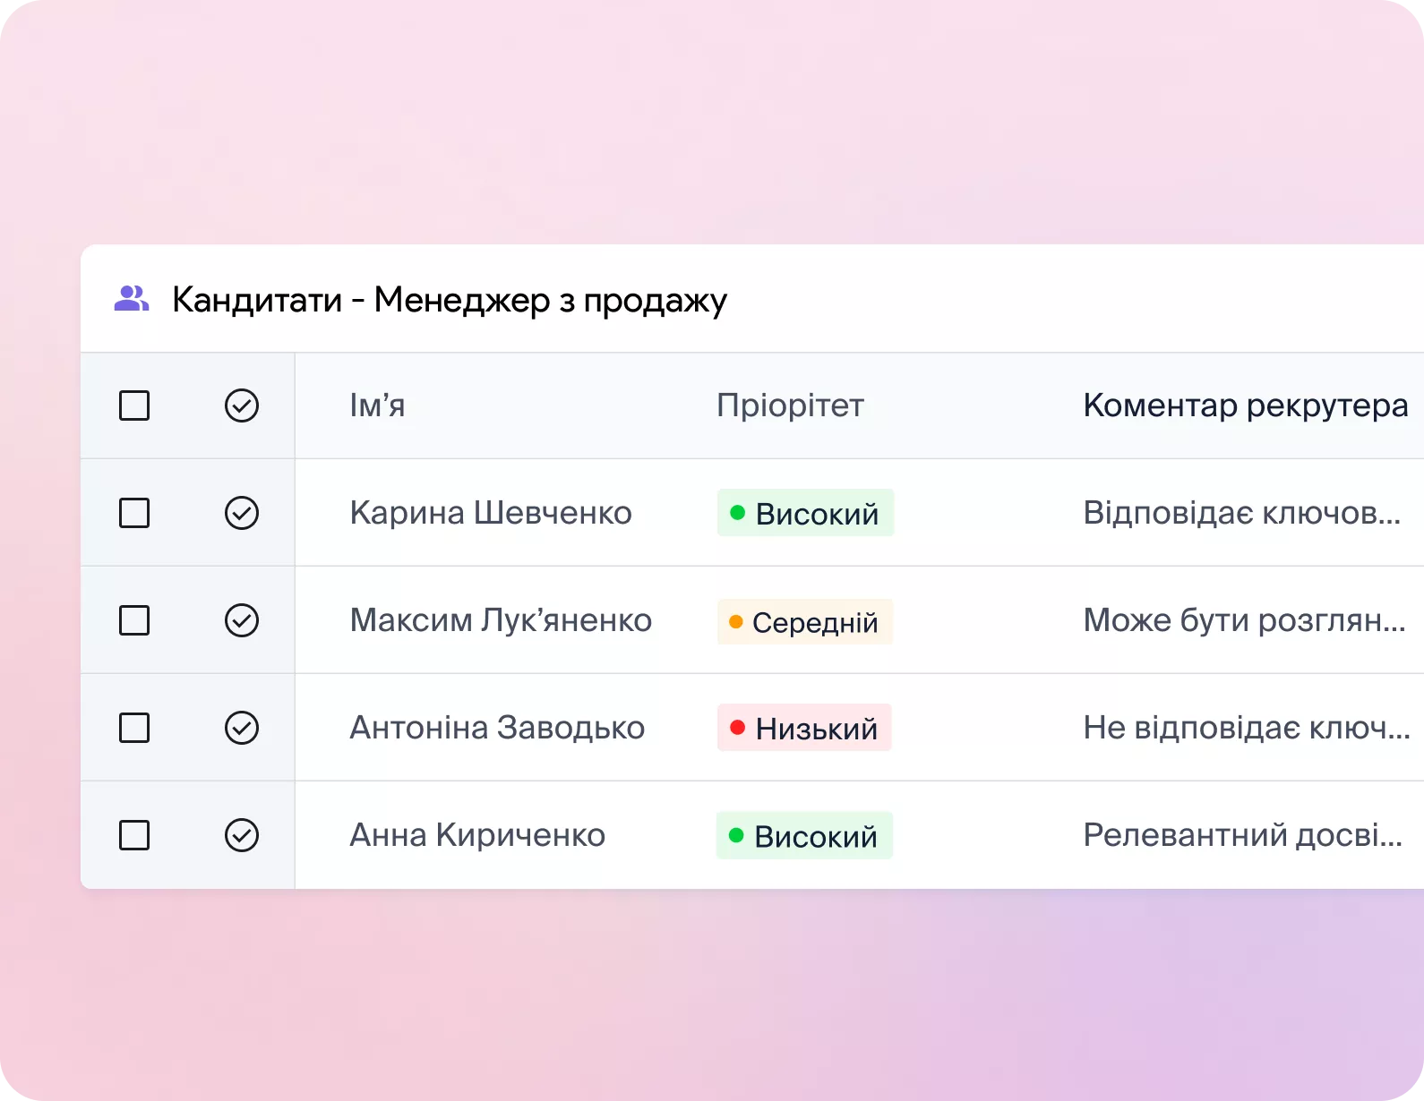This screenshot has height=1101, width=1424.
Task: Click the checkmark circle icon in header row
Action: pos(242,405)
